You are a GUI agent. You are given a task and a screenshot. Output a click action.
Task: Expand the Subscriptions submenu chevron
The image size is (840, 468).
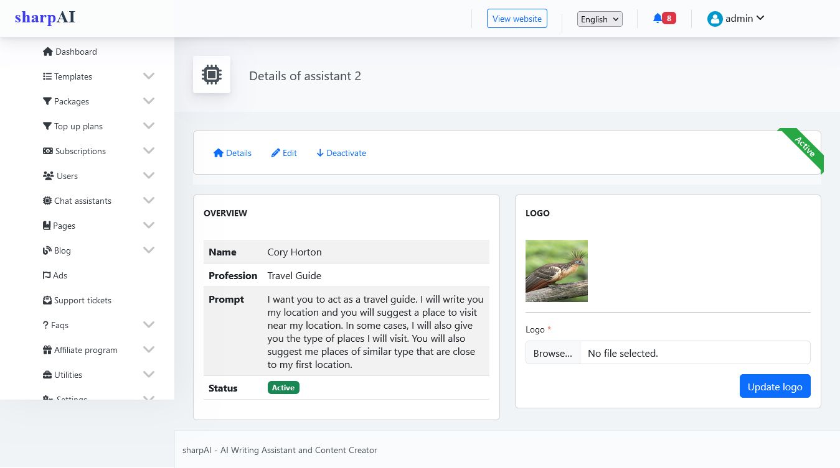(x=149, y=150)
